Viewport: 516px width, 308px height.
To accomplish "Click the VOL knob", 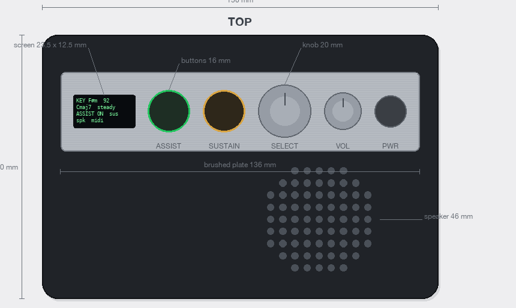I will [x=343, y=111].
